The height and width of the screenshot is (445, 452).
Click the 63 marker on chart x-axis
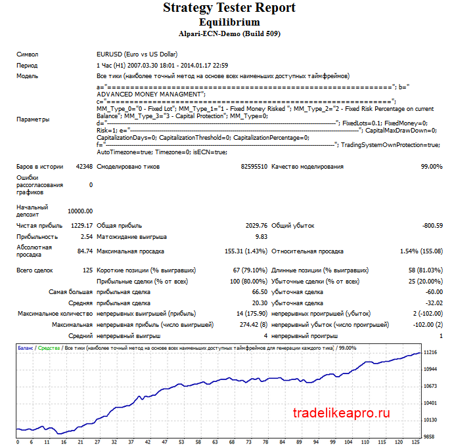pos(215,442)
